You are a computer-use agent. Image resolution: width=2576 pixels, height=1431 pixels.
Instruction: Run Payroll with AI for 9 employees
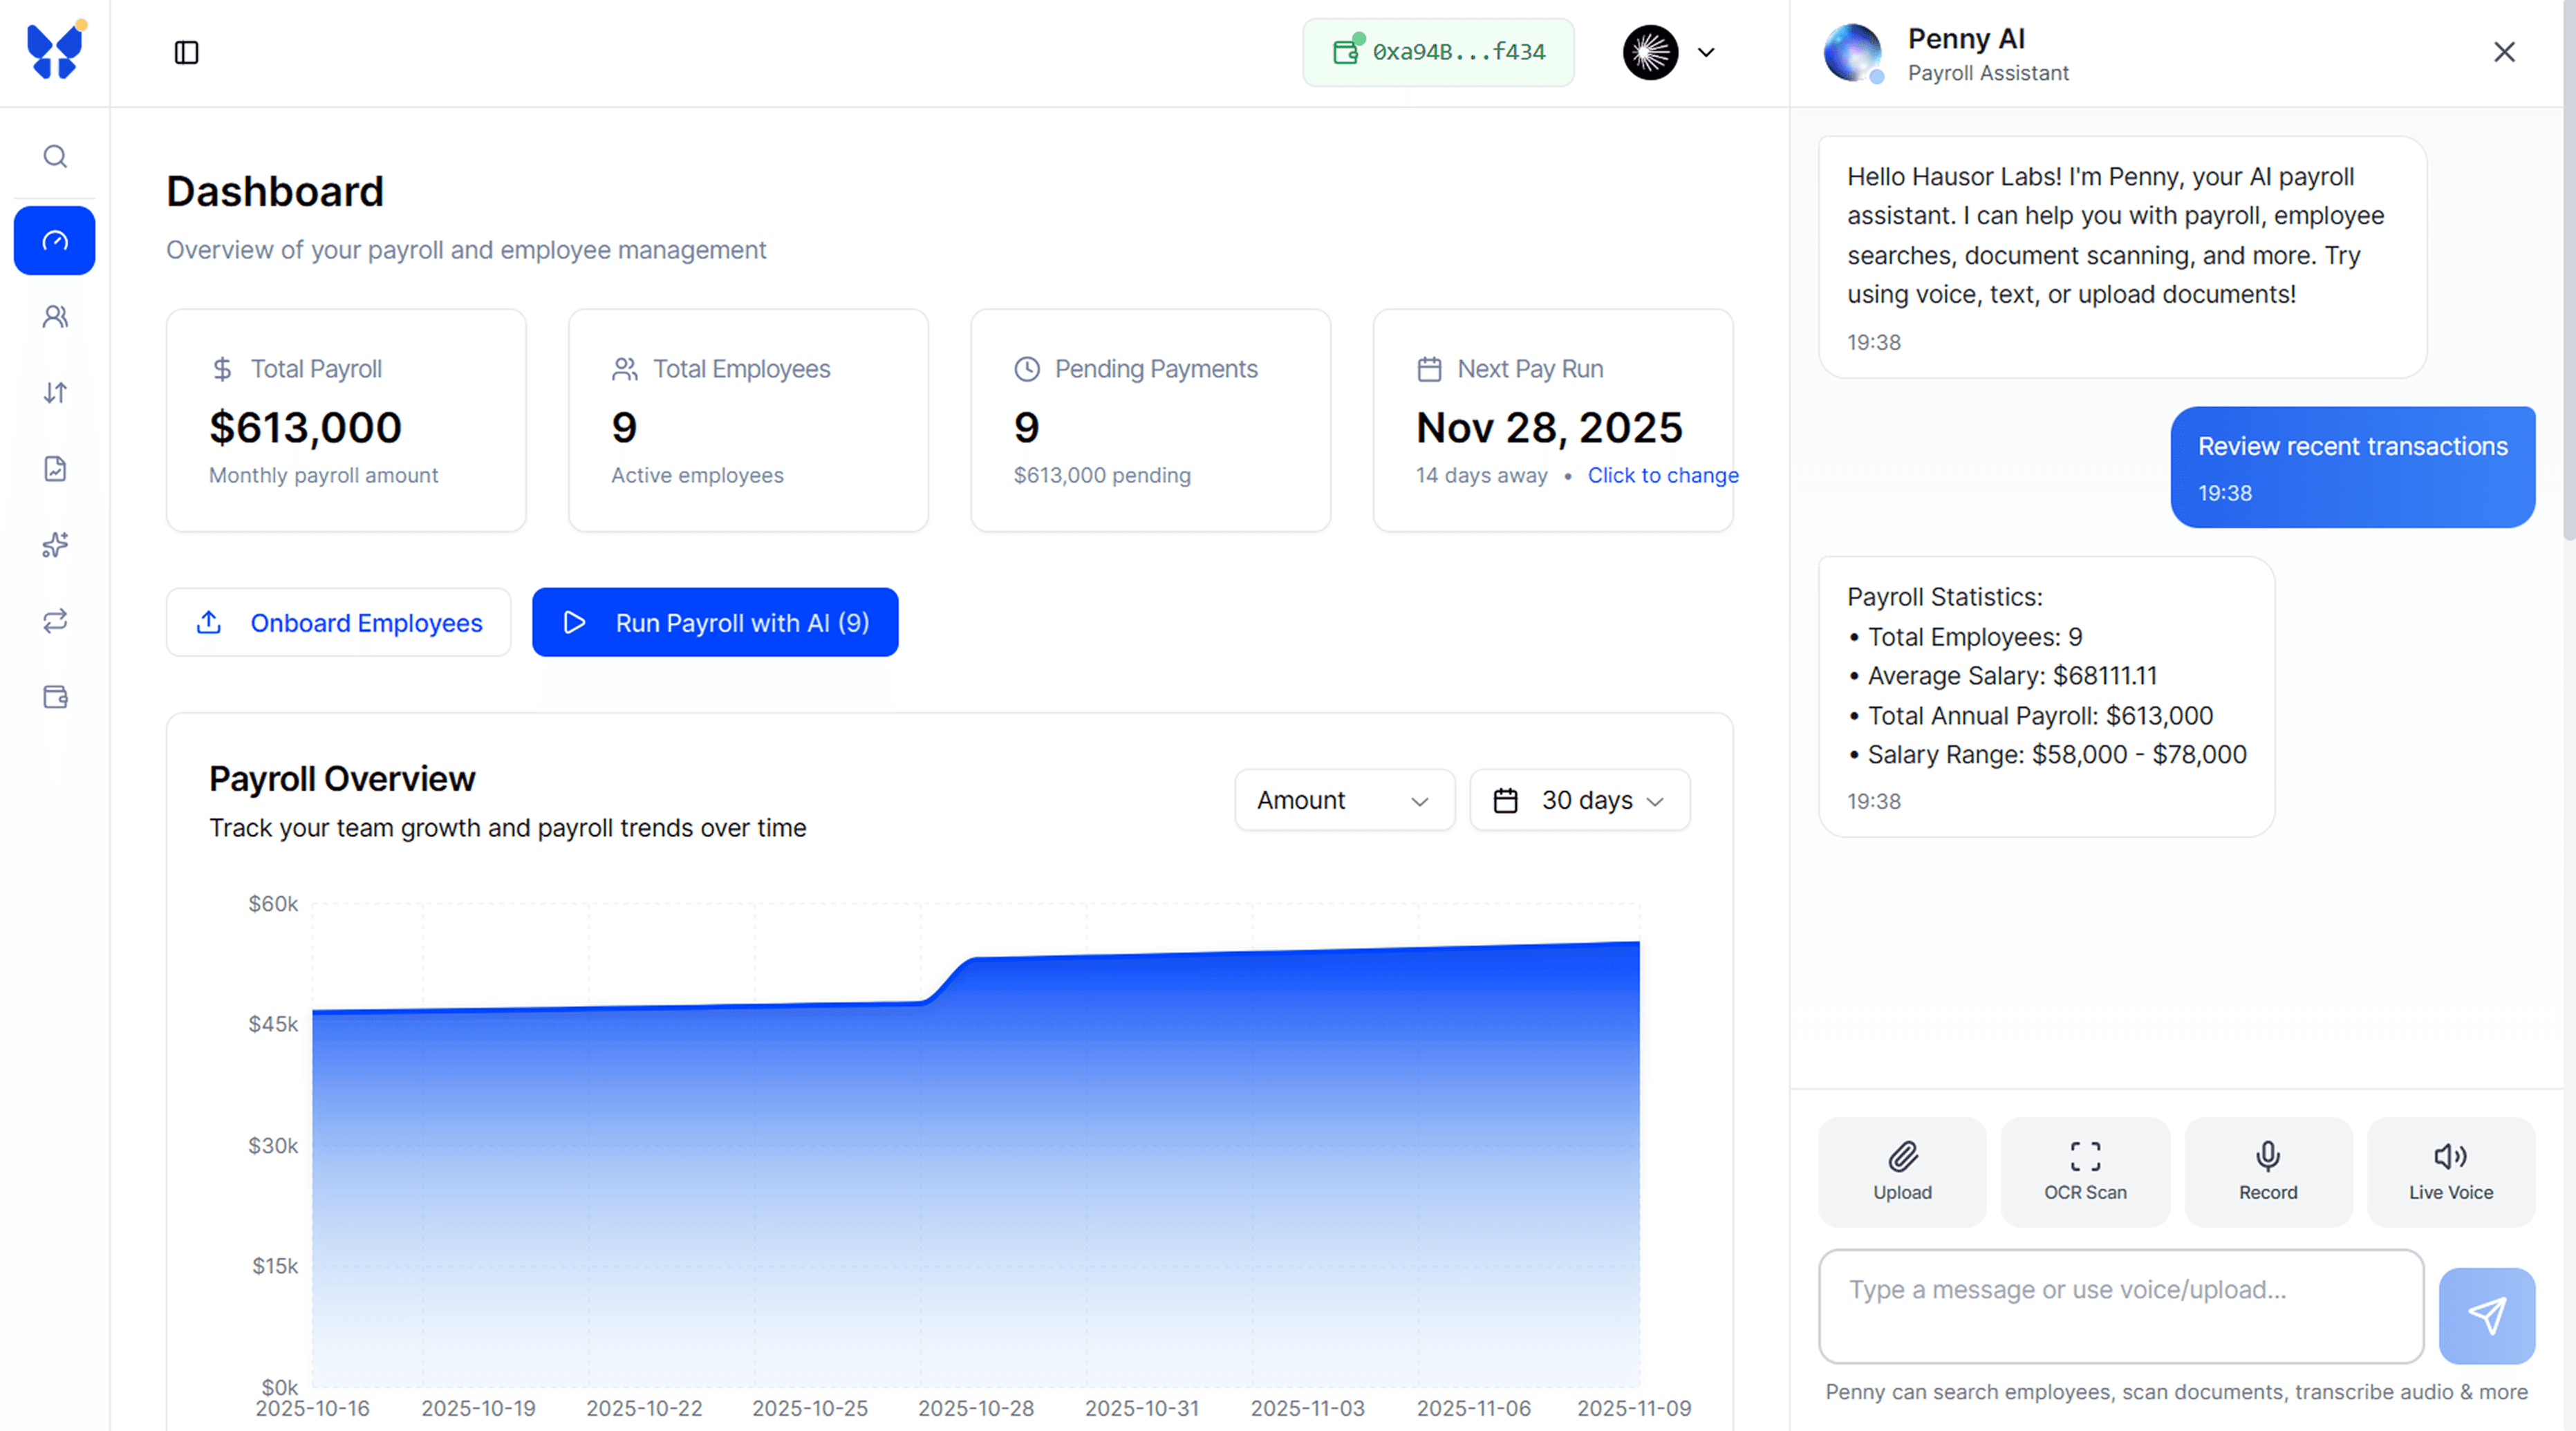click(715, 622)
